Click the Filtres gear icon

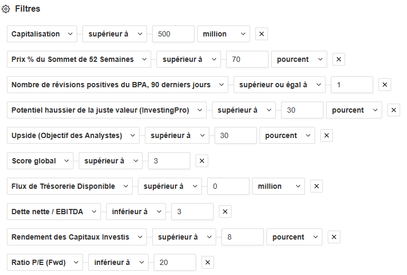[x=6, y=9]
